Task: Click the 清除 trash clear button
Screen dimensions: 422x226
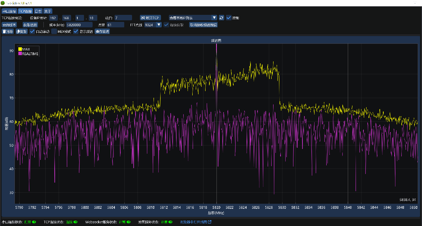Action: point(8,32)
